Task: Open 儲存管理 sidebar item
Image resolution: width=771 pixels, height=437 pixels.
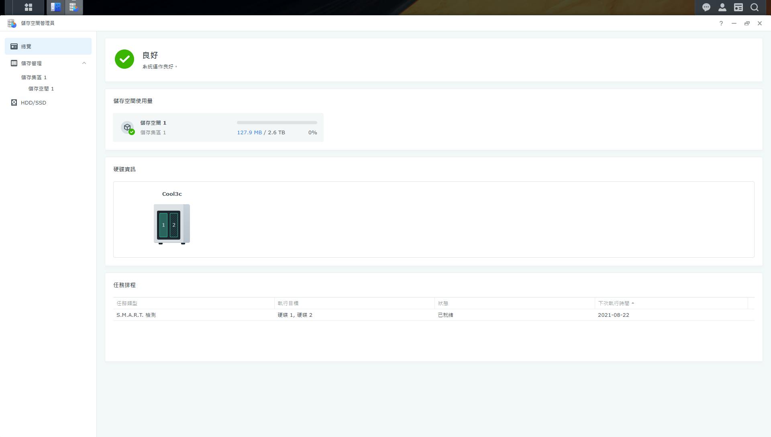Action: tap(31, 63)
